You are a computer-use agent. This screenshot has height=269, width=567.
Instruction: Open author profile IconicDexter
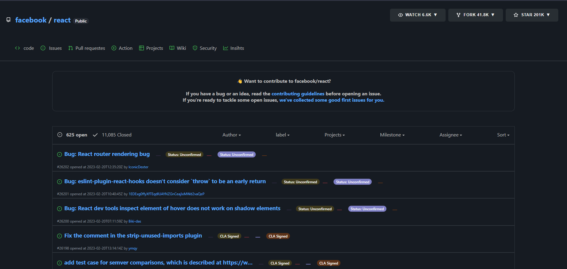(139, 167)
